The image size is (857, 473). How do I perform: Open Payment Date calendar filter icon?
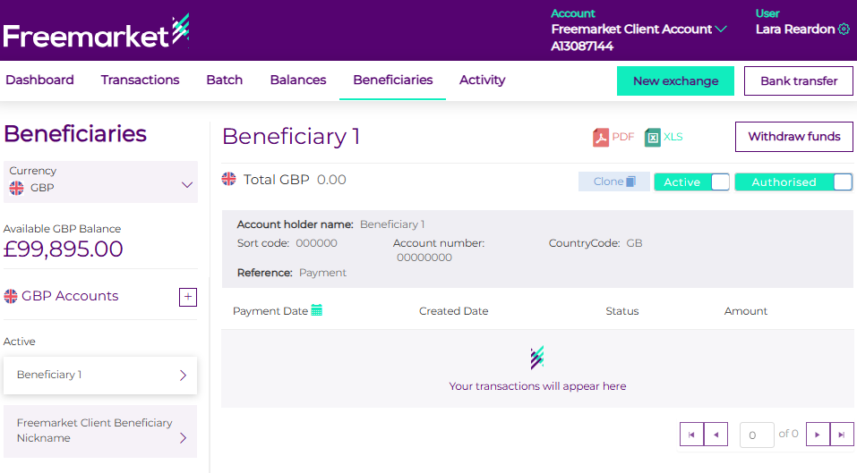pos(317,310)
